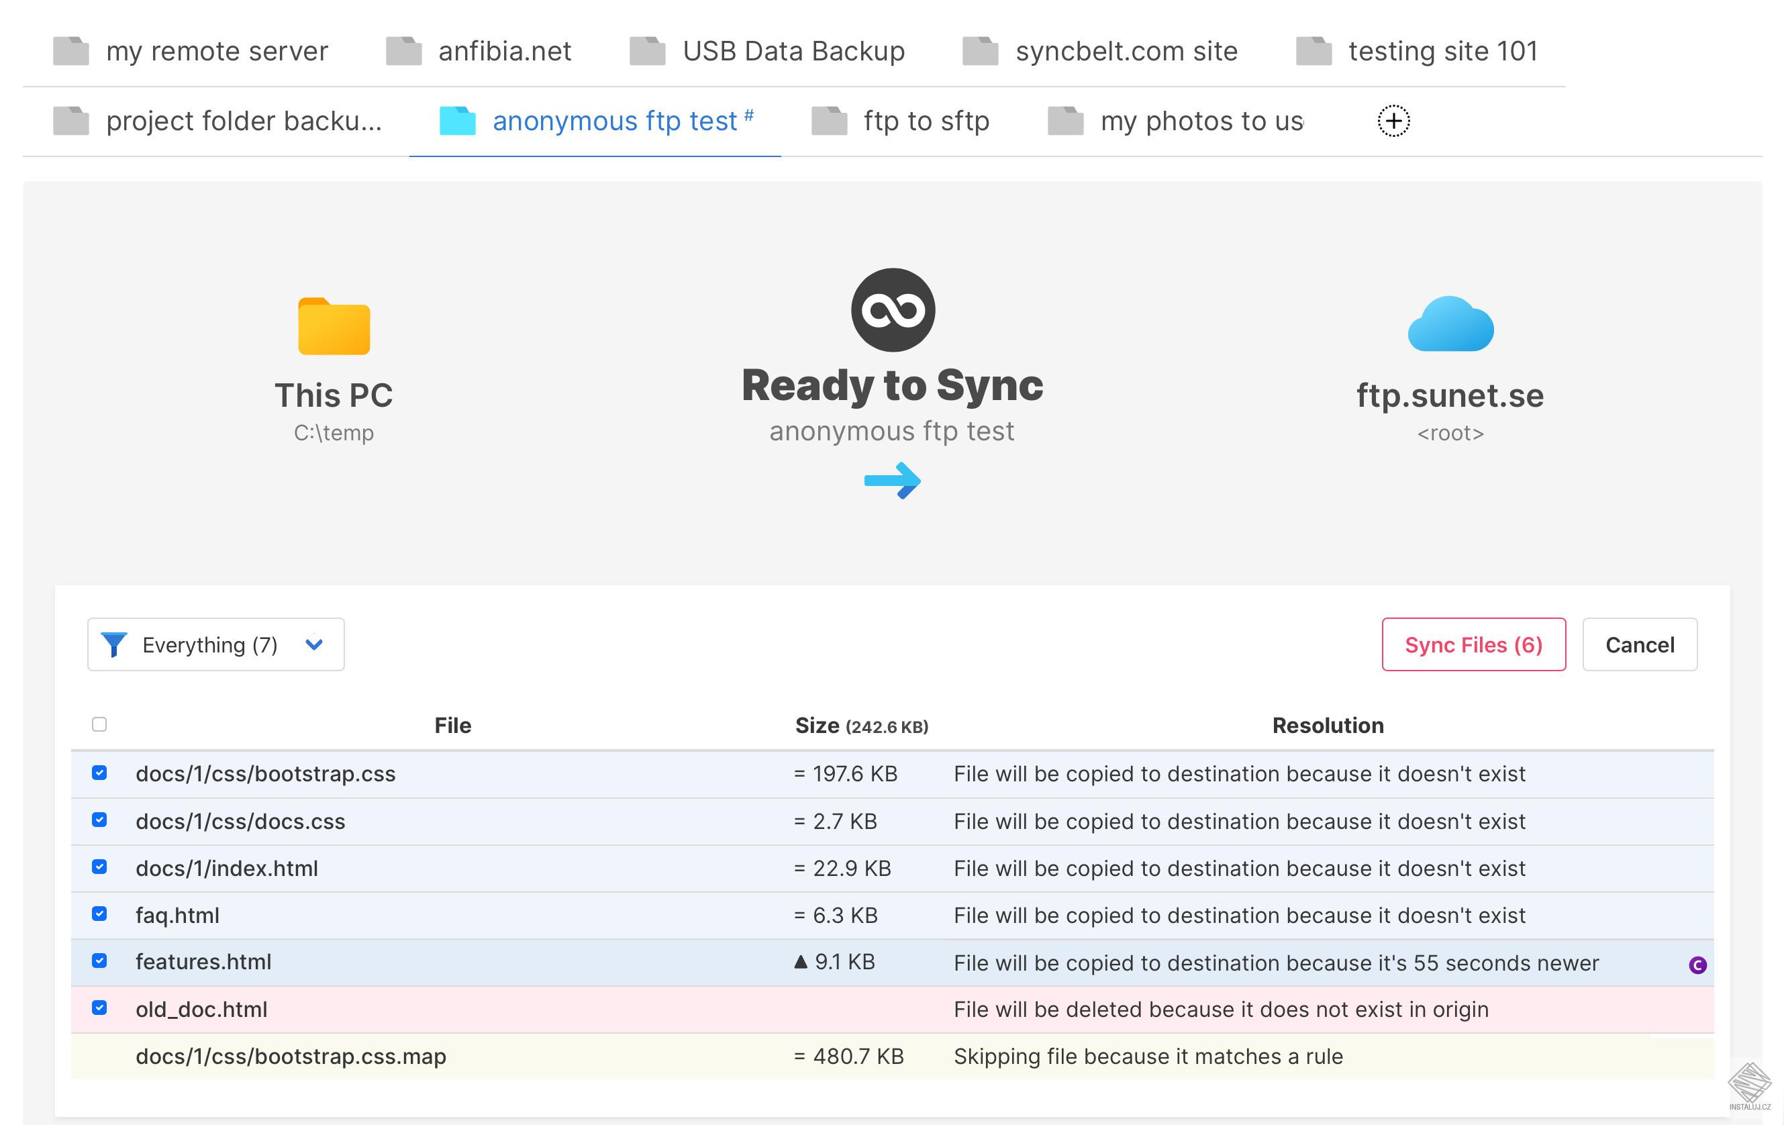Uncheck docs/1/css/bootstrap.css file checkbox
The image size is (1784, 1125).
(99, 773)
